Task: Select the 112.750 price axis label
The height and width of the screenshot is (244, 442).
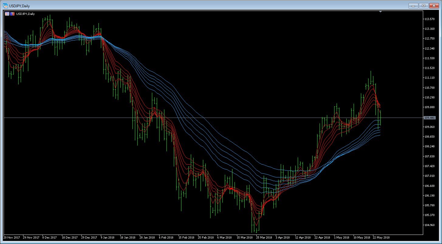Action: coord(430,39)
